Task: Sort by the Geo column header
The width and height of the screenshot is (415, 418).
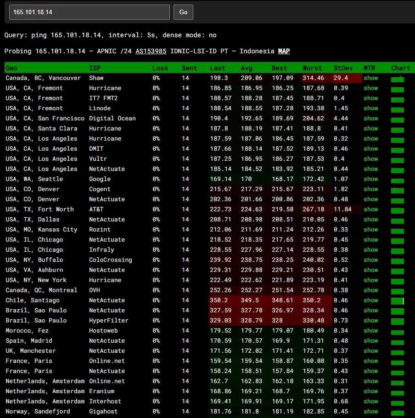Action: 11,68
